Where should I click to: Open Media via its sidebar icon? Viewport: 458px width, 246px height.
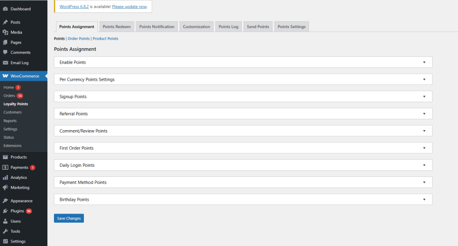(x=5, y=33)
